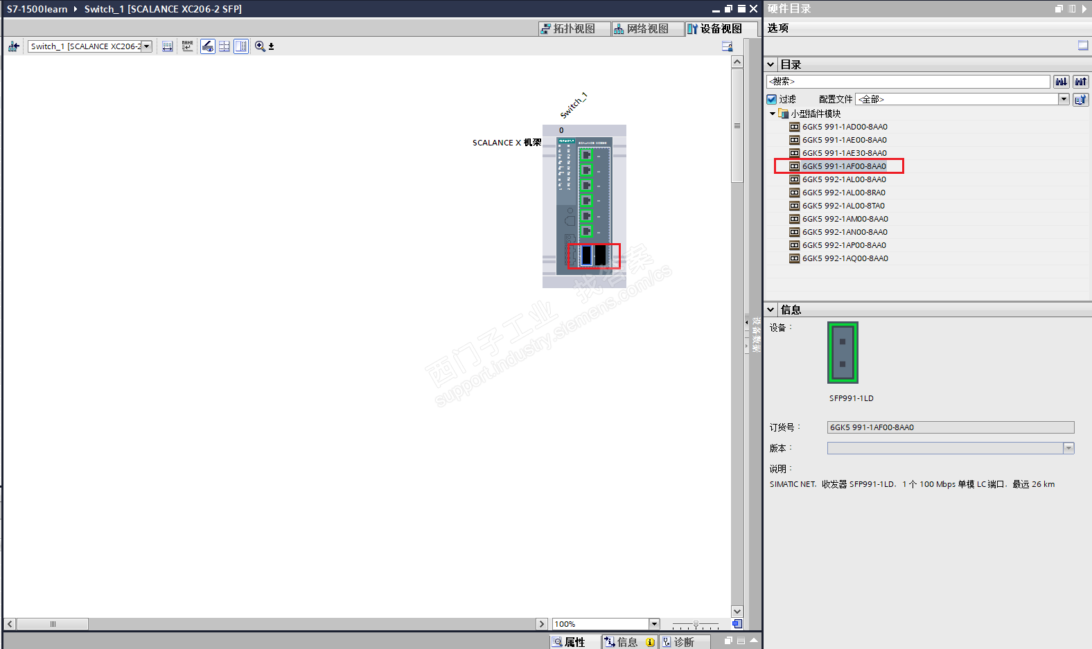The image size is (1092, 649).
Task: Click the 订货号 field showing 6GK5 991-1AF00-8AA0
Action: pyautogui.click(x=951, y=427)
